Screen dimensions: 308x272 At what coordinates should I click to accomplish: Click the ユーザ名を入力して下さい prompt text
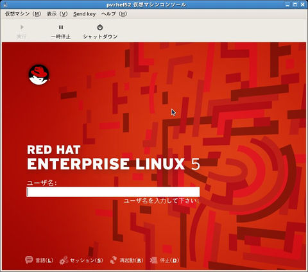(x=162, y=201)
